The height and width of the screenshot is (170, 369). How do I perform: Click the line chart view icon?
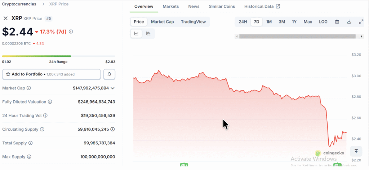(x=137, y=34)
